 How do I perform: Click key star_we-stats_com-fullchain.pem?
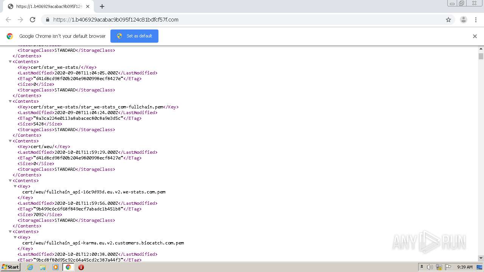point(97,107)
